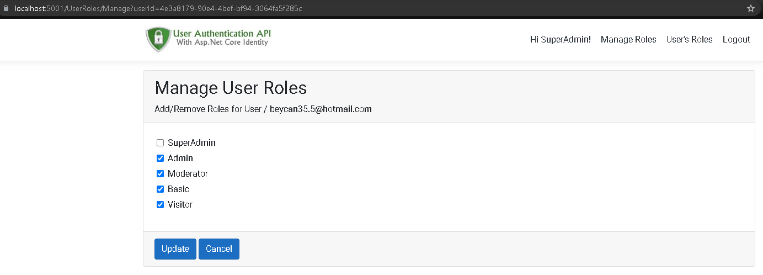Click the Cancel button
Viewport: 763px width, 275px height.
pos(219,248)
